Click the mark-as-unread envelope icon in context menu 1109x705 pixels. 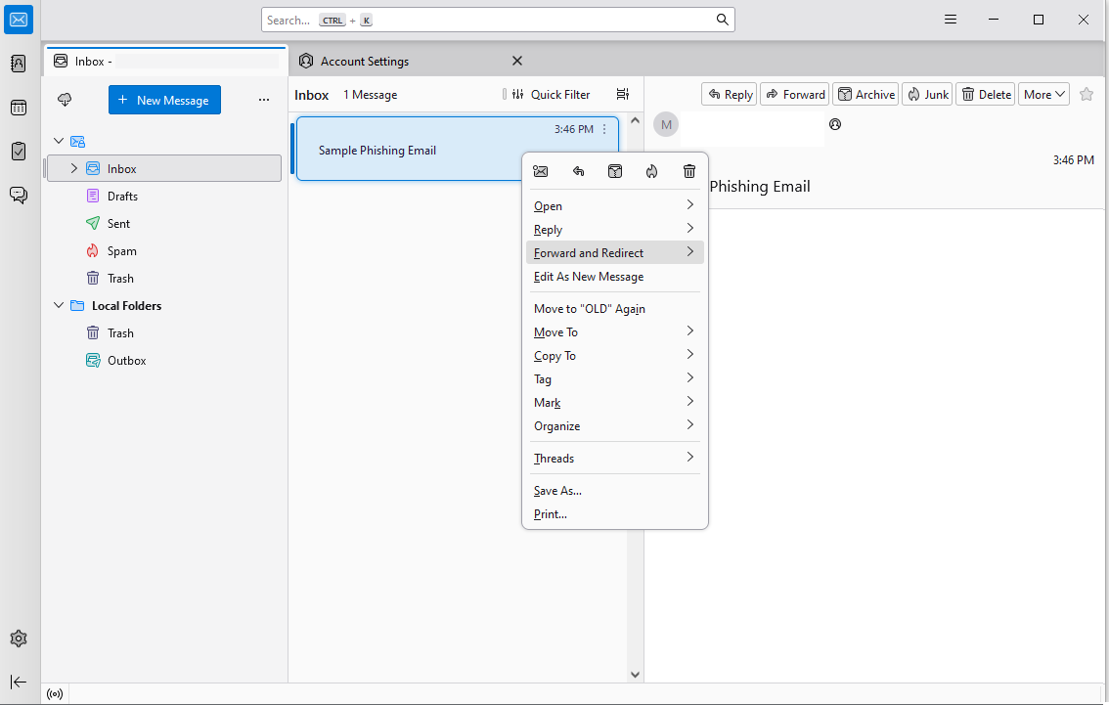pos(541,171)
